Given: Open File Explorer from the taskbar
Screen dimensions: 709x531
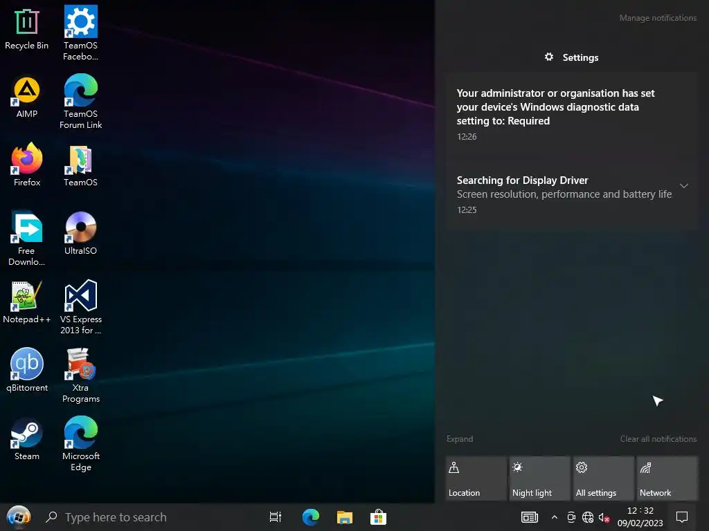Looking at the screenshot, I should coord(345,517).
